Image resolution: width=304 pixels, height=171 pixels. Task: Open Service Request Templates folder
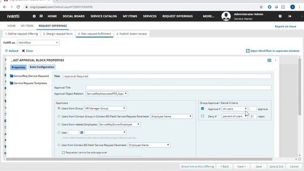[28, 83]
